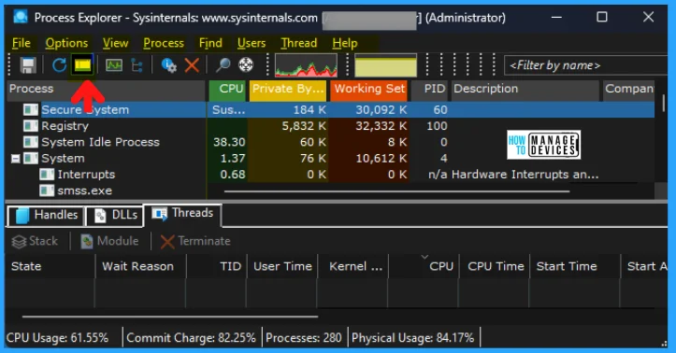Click the Secure System process icon
676x353 pixels.
(31, 110)
